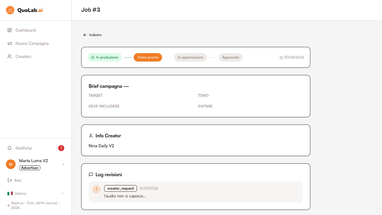This screenshot has height=215, width=382.
Task: Select the Approvato status step
Action: (230, 57)
